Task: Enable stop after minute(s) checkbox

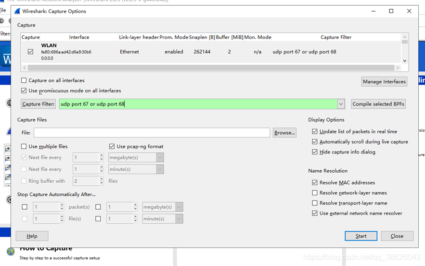Action: coord(98,218)
